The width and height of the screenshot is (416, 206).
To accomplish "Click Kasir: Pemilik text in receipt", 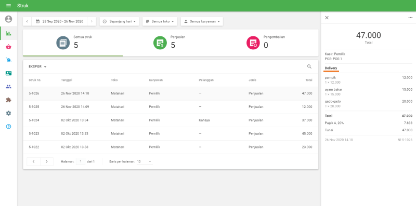I will click(335, 54).
